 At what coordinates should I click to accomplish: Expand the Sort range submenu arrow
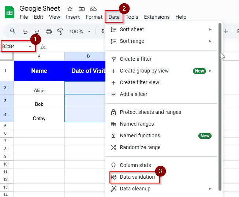pyautogui.click(x=210, y=41)
